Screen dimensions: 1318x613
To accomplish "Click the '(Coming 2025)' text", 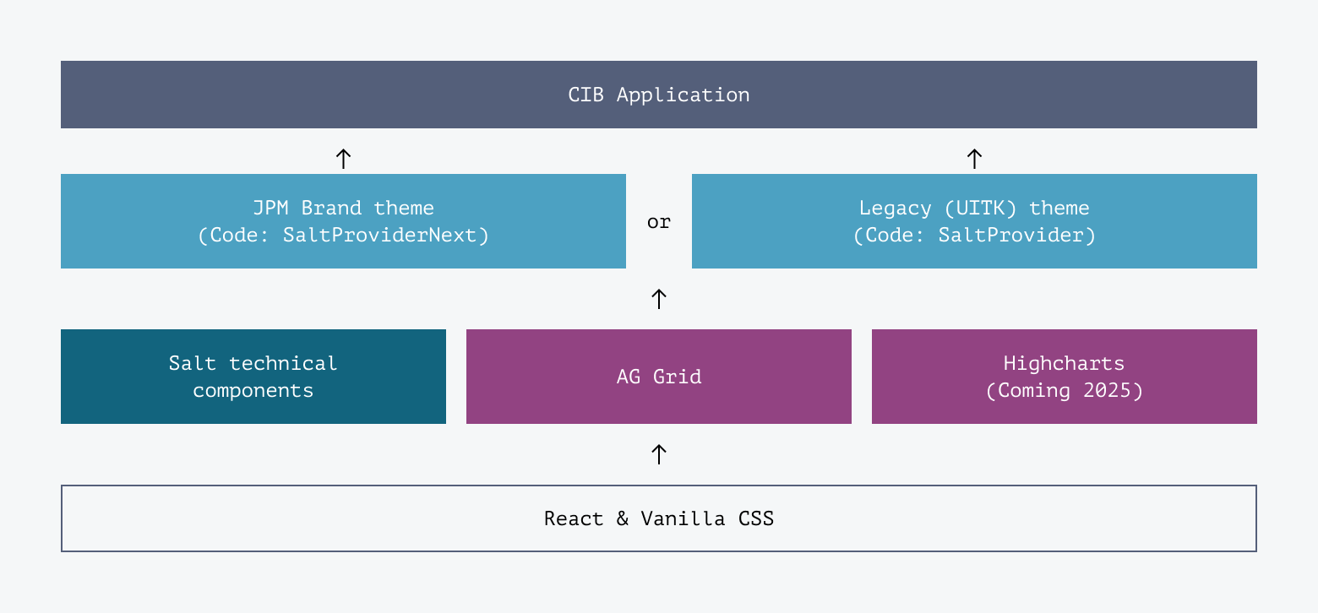I will 1064,391.
